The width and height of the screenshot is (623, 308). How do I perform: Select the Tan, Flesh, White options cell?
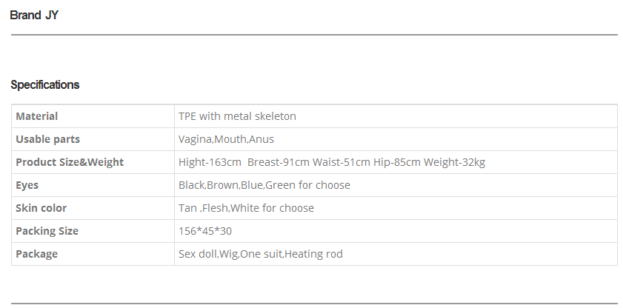[x=396, y=208]
